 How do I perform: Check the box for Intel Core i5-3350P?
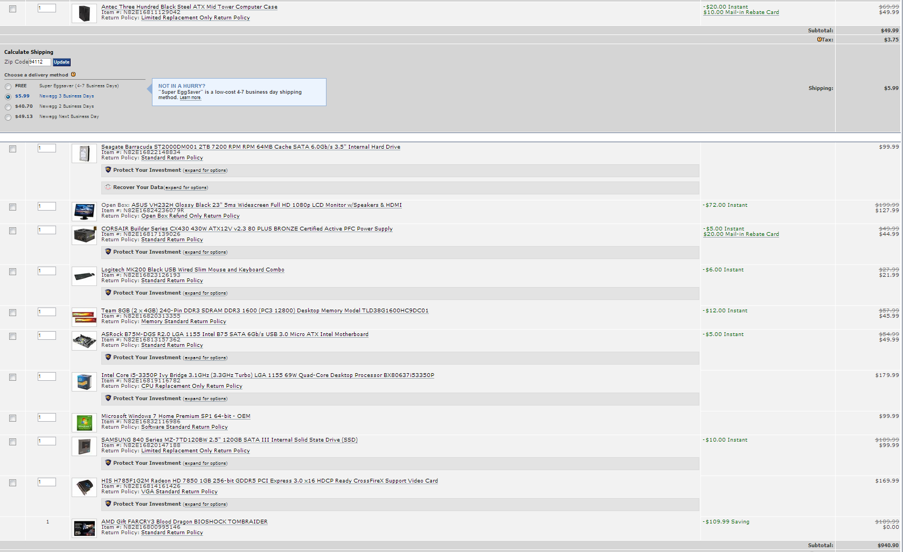[x=12, y=377]
